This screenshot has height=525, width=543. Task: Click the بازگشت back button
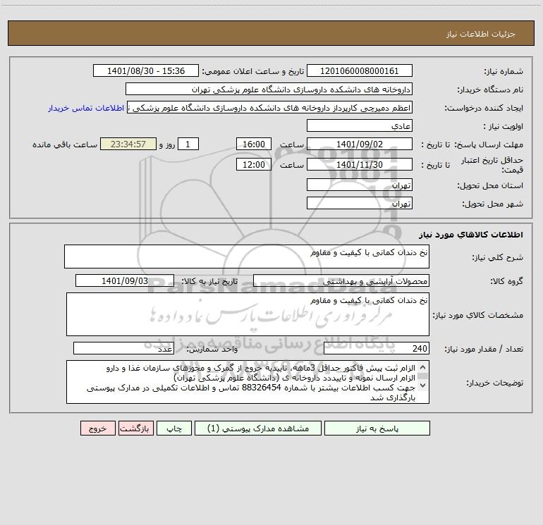tap(135, 428)
